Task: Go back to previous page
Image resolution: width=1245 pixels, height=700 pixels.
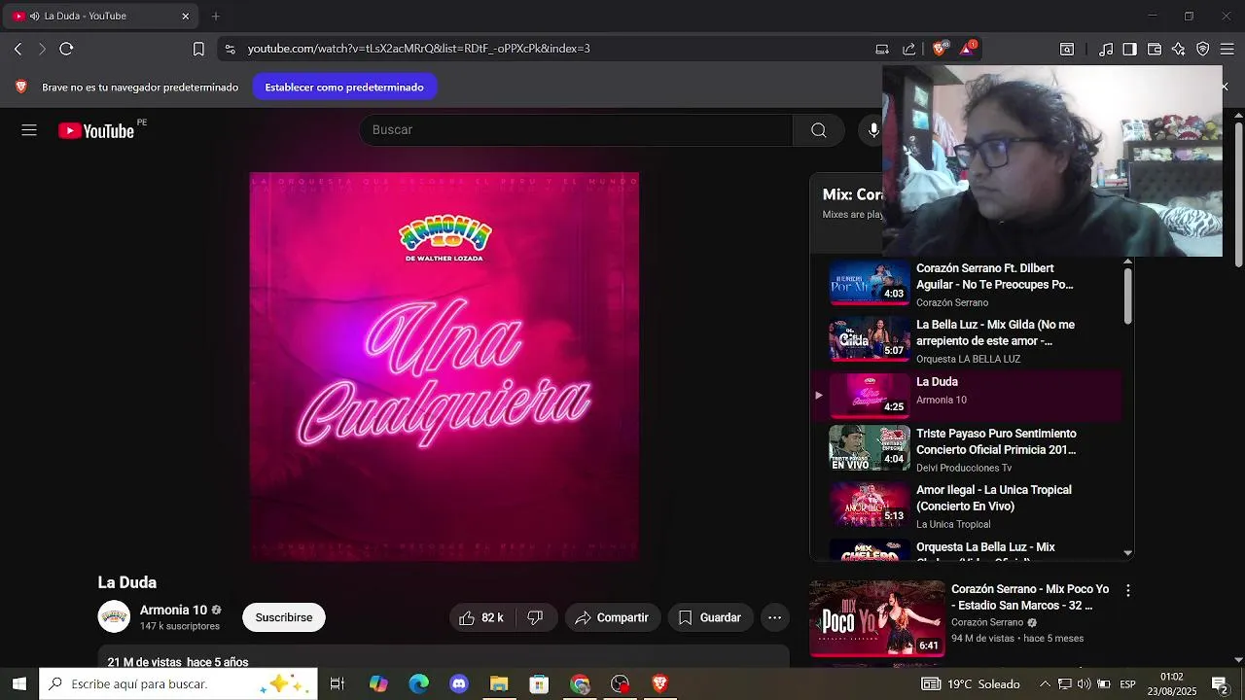Action: [x=18, y=49]
